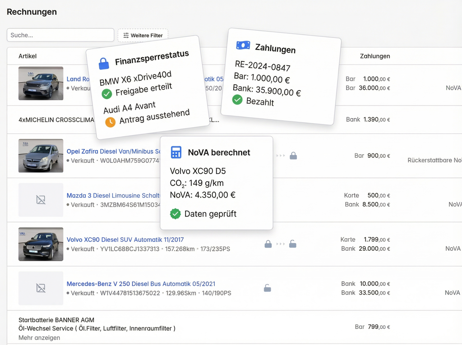
Task: Click the Artikel column header
Action: 28,56
